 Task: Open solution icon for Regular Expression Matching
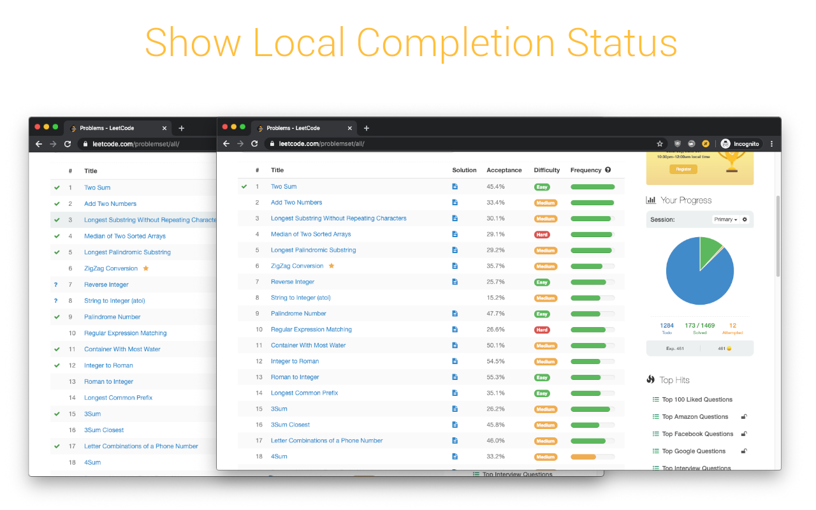tap(455, 330)
